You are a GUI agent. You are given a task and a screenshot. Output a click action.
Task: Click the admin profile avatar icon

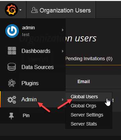pos(12,31)
